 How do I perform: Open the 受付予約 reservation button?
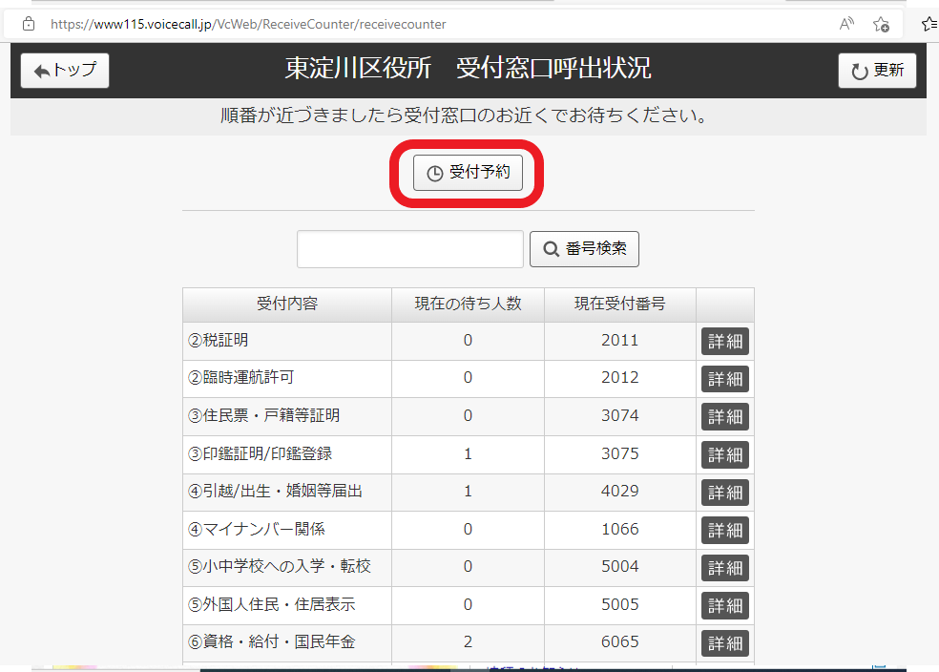click(468, 173)
